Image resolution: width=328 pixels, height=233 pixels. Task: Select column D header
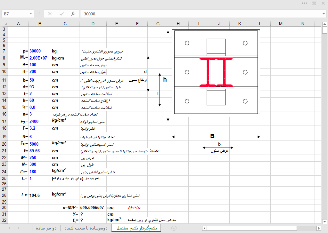(x=93, y=24)
